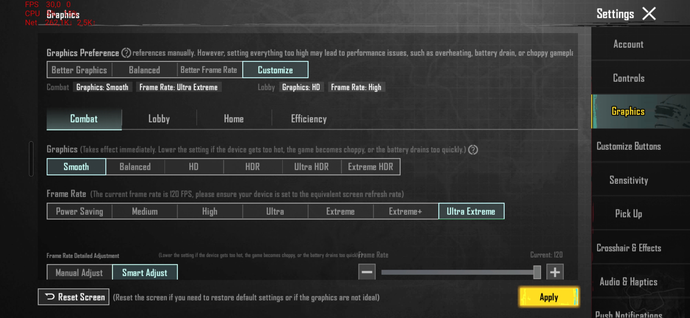Screen dimensions: 690x318
Task: Select Customize graphics preference
Action: pyautogui.click(x=275, y=70)
